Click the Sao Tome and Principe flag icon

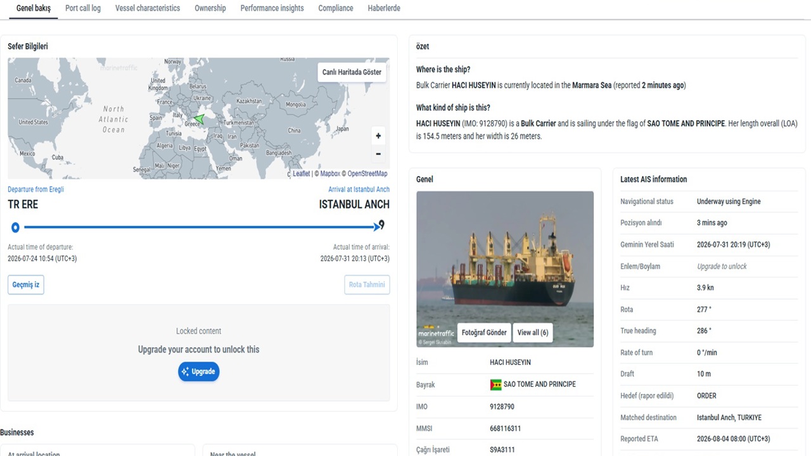click(x=495, y=384)
